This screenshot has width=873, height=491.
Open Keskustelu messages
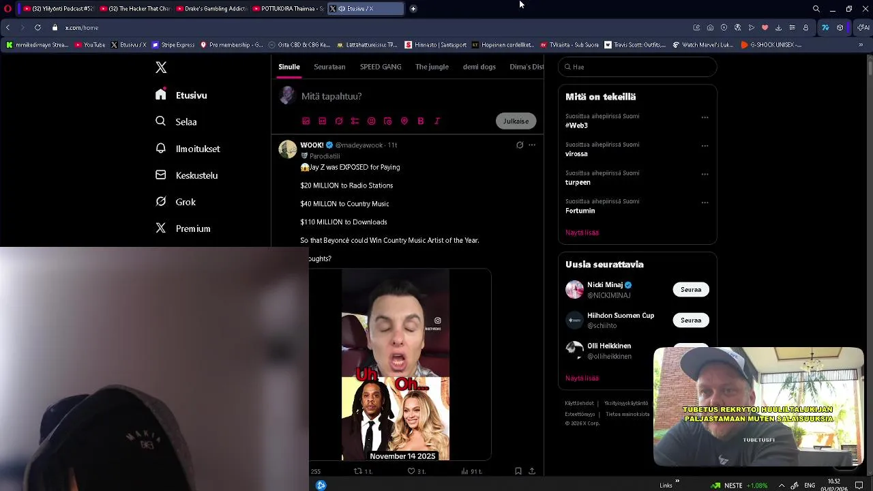187,175
